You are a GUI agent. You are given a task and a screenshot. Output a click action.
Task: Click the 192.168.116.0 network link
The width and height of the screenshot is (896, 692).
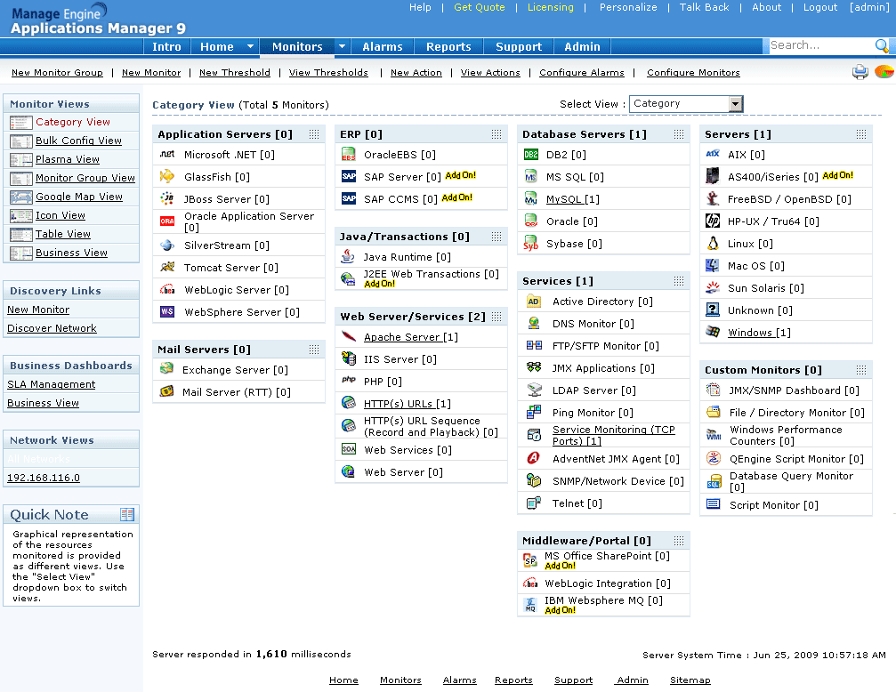(44, 478)
